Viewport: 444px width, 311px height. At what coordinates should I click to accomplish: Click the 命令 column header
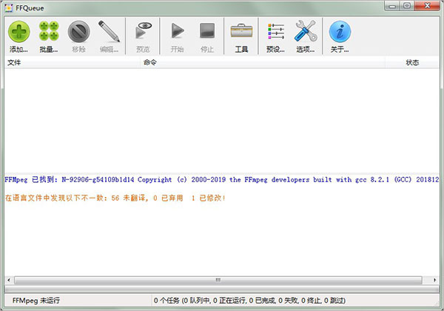(263, 63)
